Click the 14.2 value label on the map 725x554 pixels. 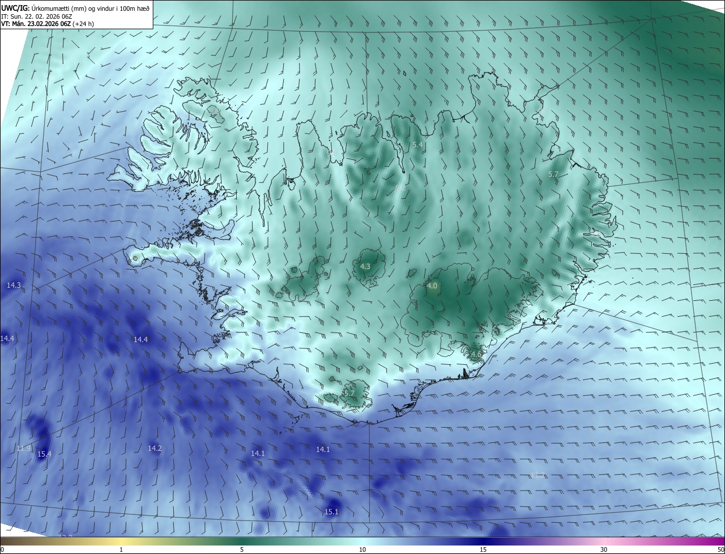[155, 448]
